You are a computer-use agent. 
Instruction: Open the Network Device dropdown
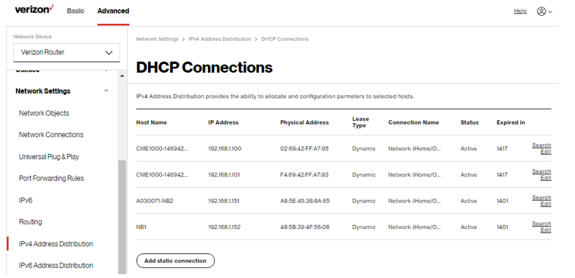point(67,52)
